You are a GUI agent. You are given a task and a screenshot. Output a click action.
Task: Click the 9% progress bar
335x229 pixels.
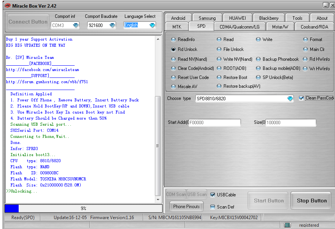[x=83, y=208]
